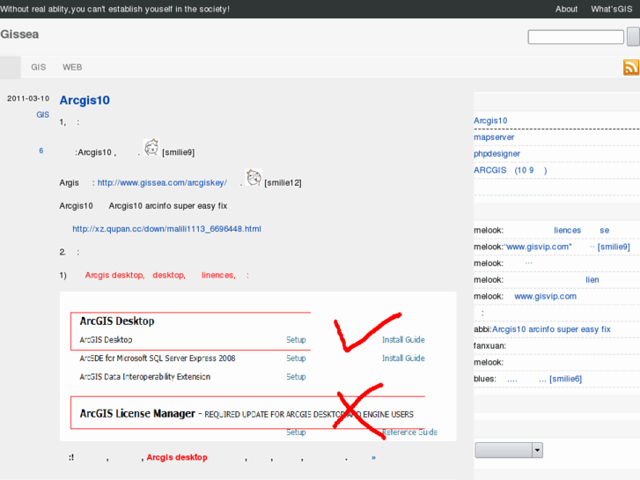This screenshot has width=640, height=480.
Task: Click the post date 2011-03-10
Action: pos(28,99)
